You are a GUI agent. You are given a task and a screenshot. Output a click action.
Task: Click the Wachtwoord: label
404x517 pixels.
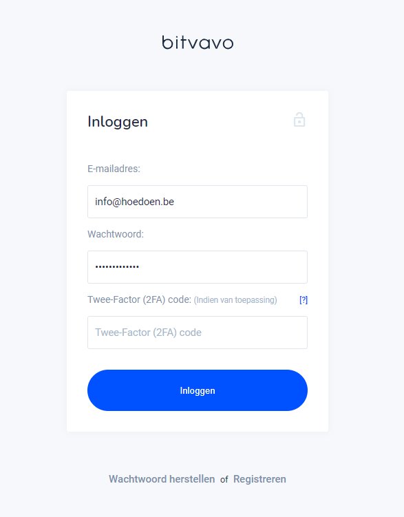116,234
